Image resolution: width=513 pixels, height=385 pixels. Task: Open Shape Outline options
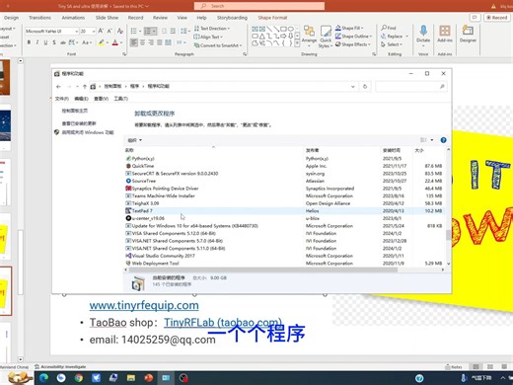pos(353,37)
